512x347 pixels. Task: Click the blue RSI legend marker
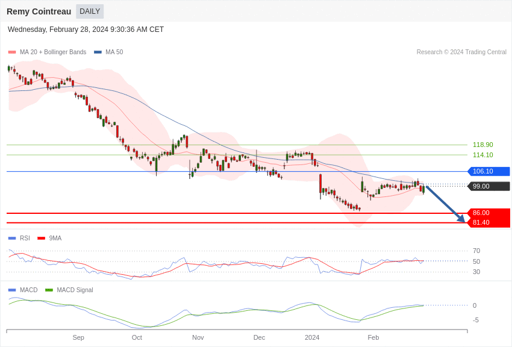pos(12,239)
